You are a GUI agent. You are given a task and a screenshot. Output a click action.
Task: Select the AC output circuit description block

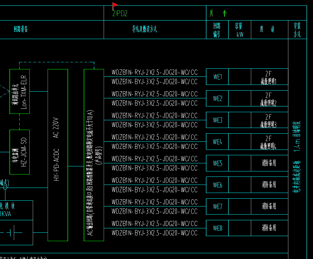[x=94, y=155]
